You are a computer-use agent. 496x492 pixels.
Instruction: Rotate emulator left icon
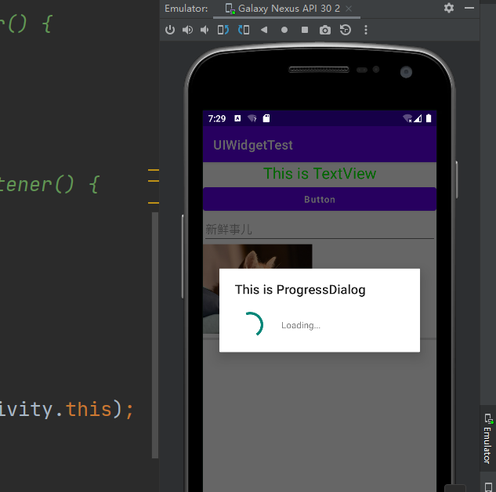pyautogui.click(x=223, y=30)
